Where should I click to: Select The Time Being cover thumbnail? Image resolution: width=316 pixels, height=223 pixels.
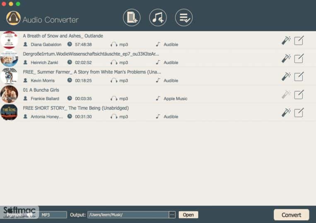pos(9,112)
